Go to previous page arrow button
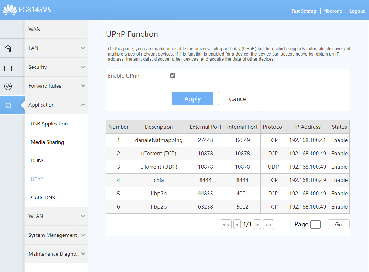 (237, 224)
